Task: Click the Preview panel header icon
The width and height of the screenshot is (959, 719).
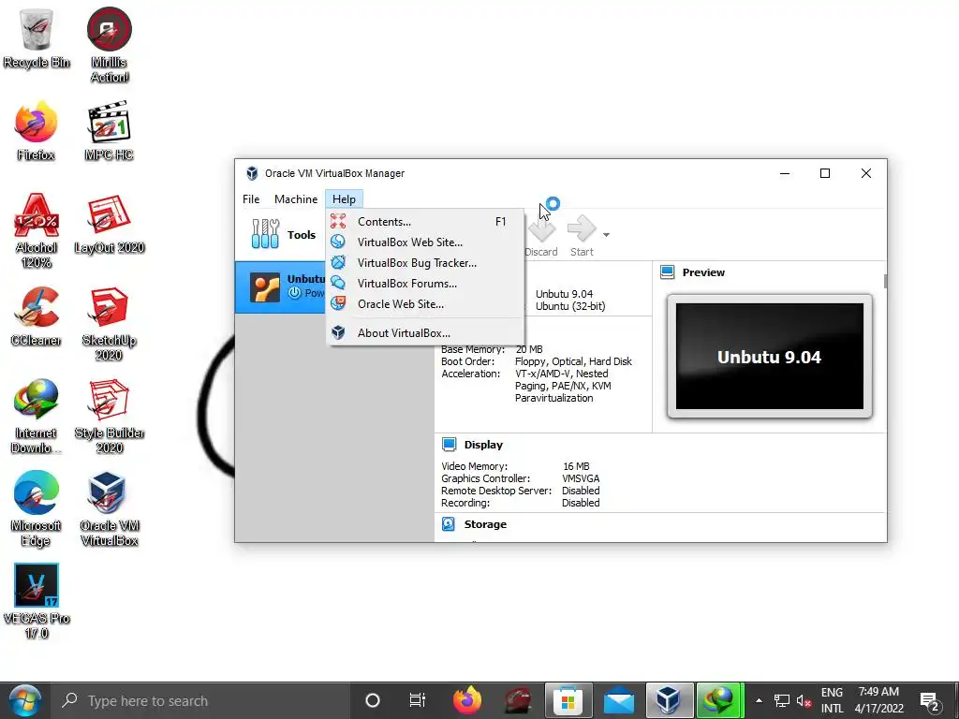Action: click(667, 272)
